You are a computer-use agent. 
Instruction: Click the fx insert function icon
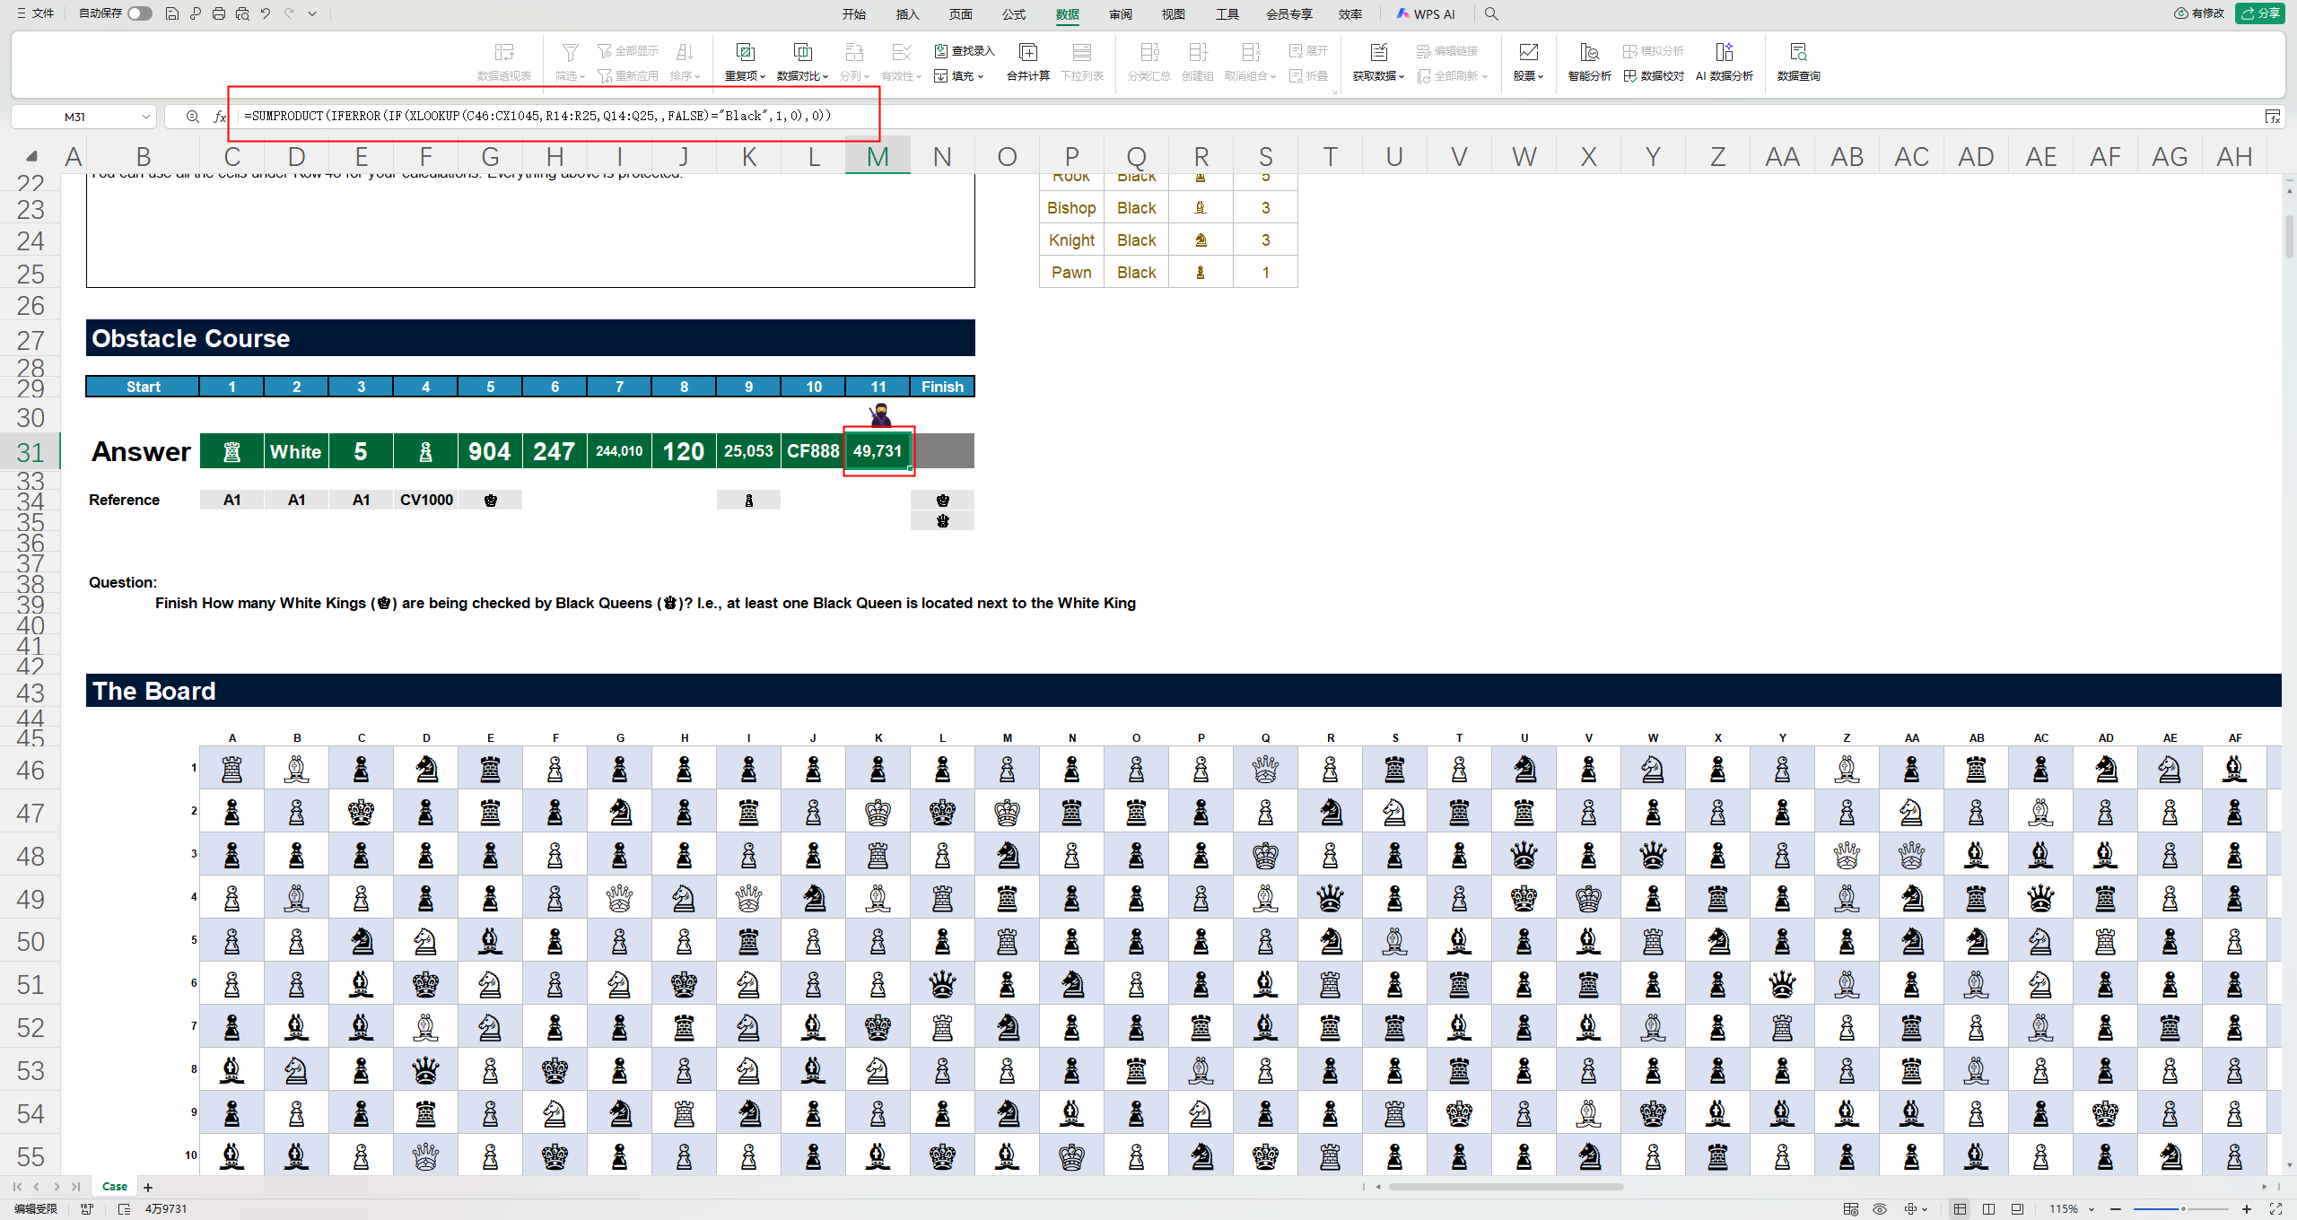point(220,117)
